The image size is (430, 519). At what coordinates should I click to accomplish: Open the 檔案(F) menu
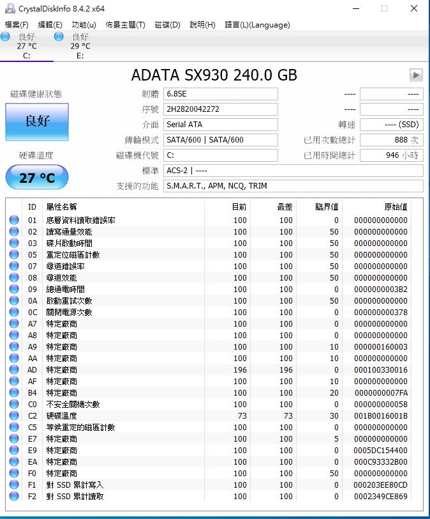[17, 25]
